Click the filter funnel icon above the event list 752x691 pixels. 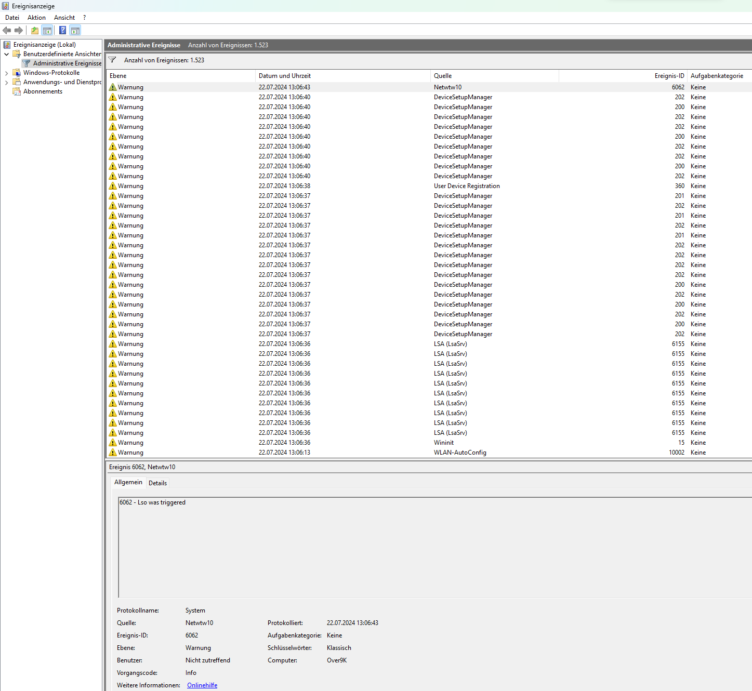112,60
